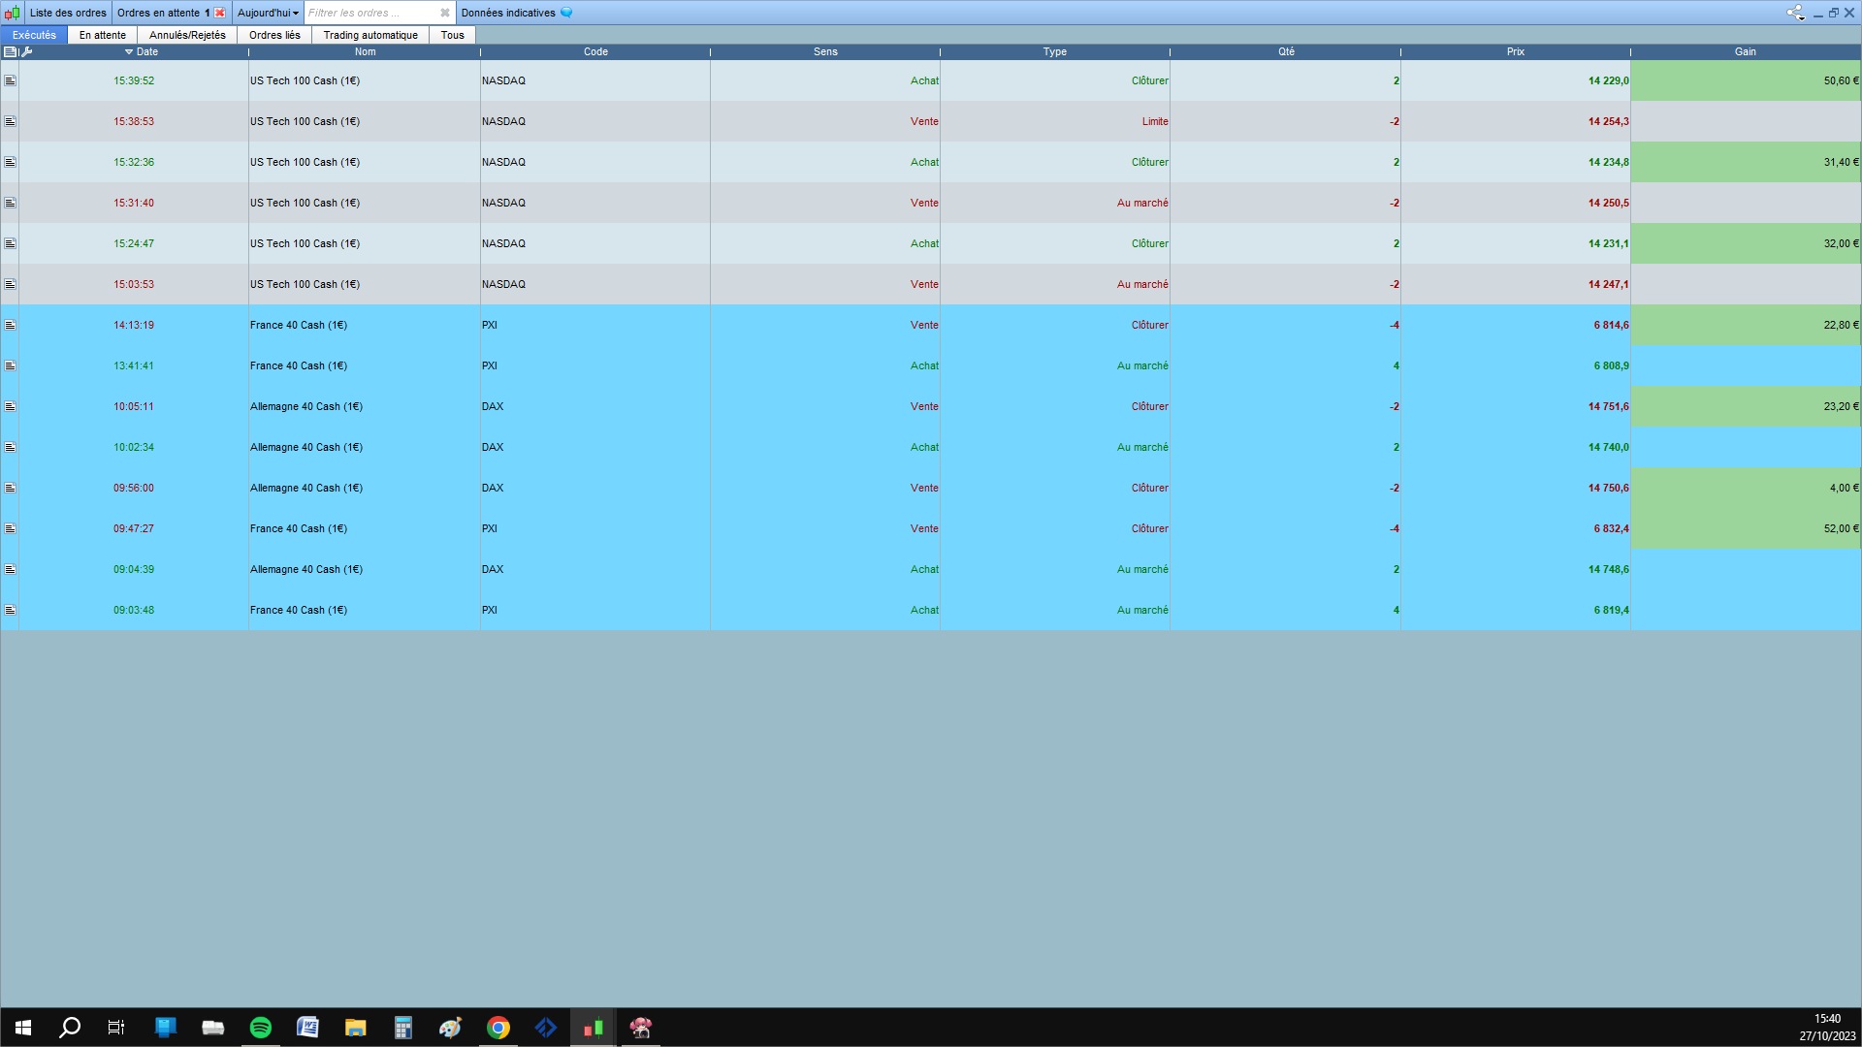Switch to the Annulés/Rejetés tab
This screenshot has width=1862, height=1047.
(187, 35)
